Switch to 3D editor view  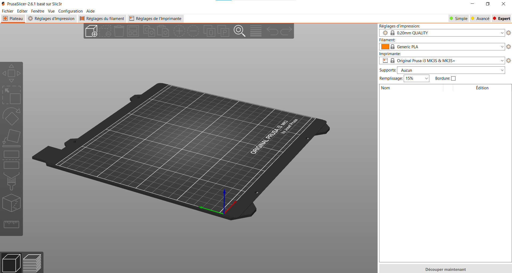click(x=11, y=263)
